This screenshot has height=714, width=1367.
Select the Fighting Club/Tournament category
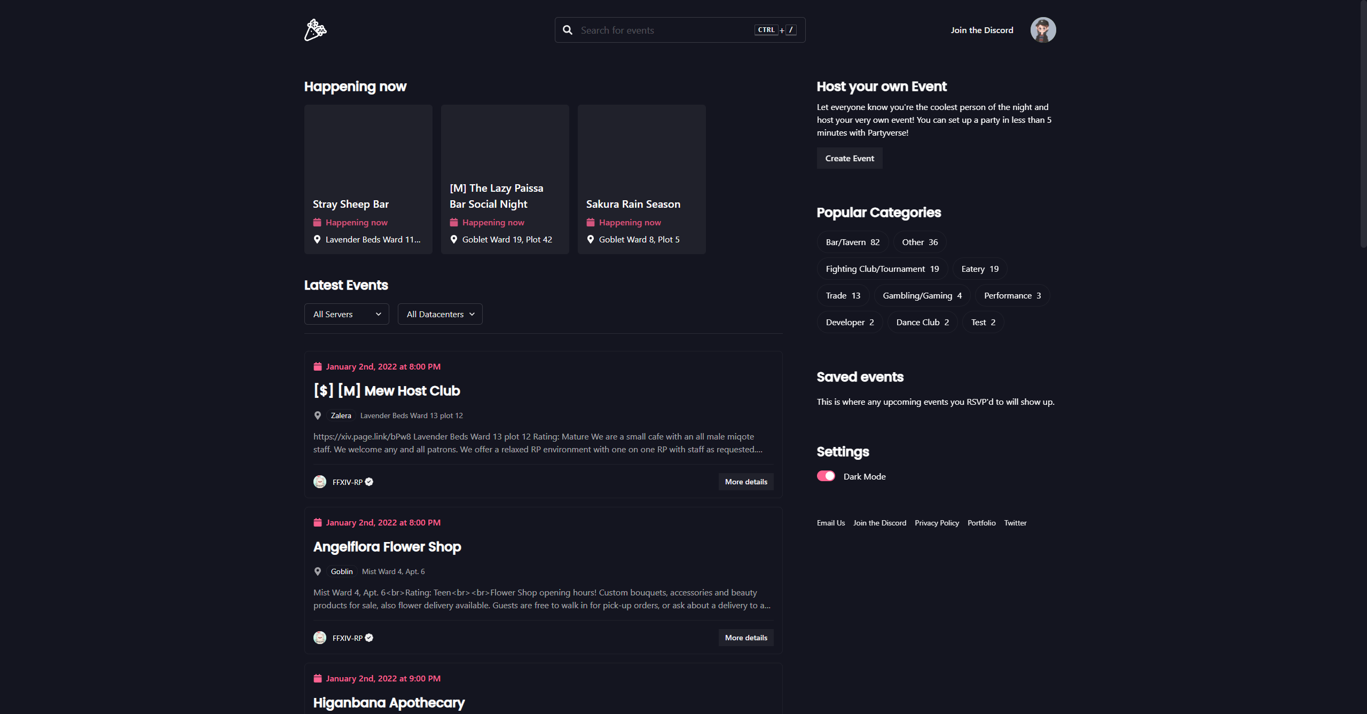(x=882, y=269)
